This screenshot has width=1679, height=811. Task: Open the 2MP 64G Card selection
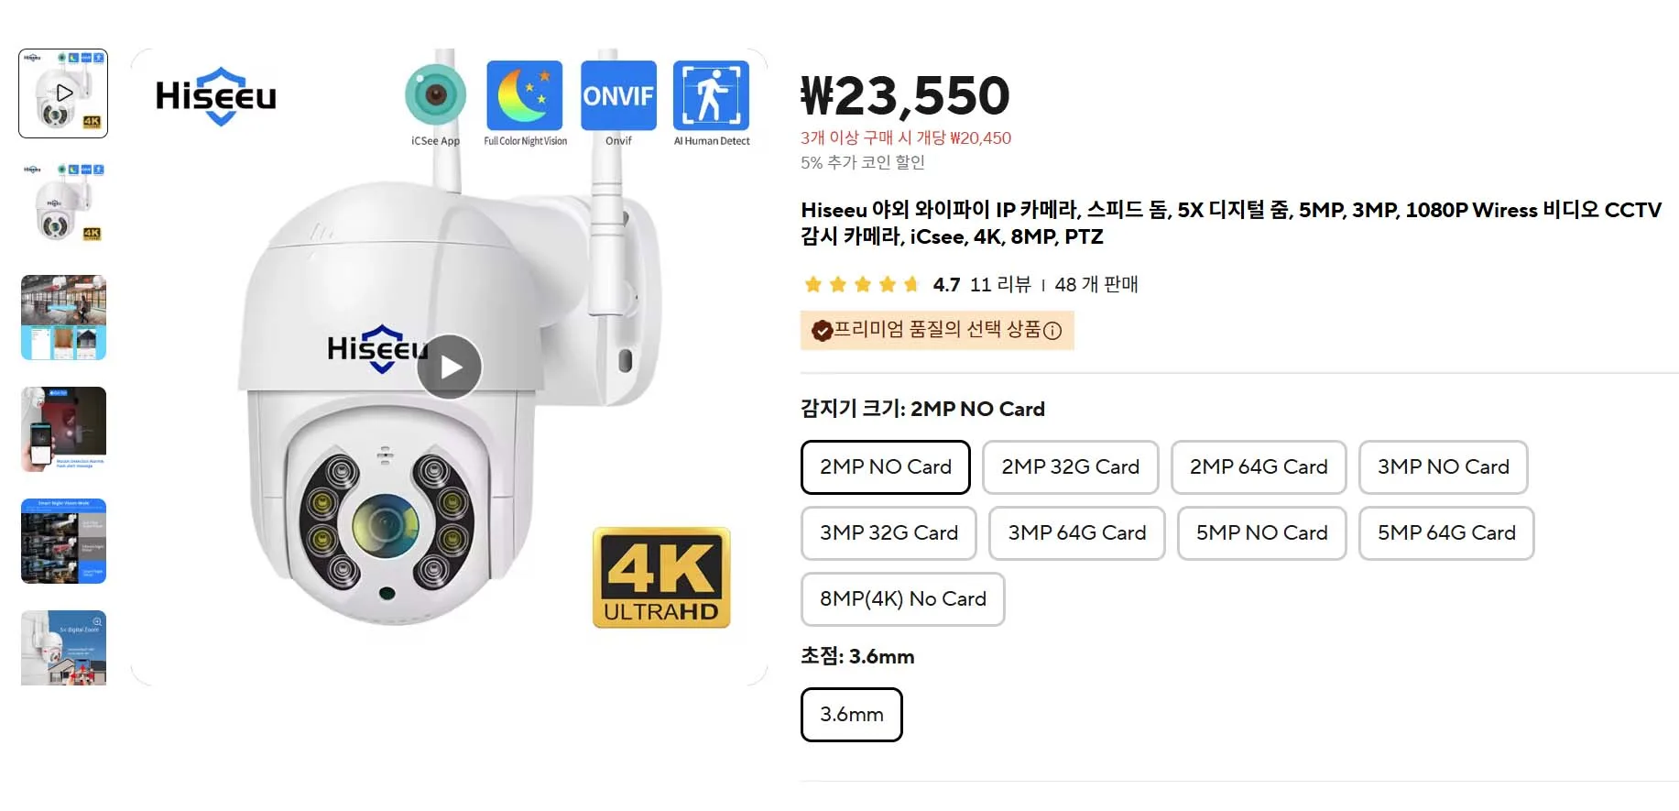click(1259, 467)
